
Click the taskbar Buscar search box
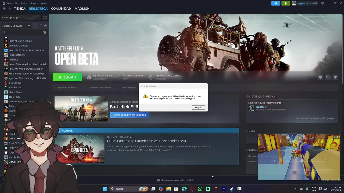(129, 189)
